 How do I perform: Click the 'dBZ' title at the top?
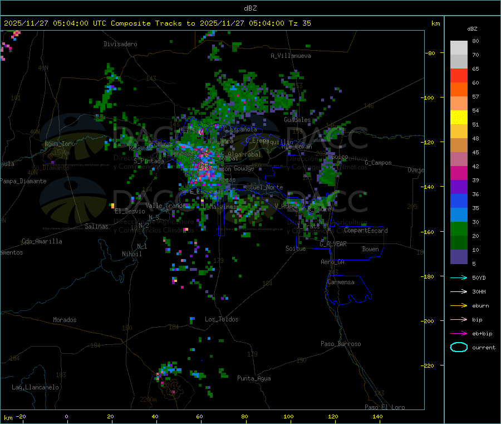click(250, 8)
